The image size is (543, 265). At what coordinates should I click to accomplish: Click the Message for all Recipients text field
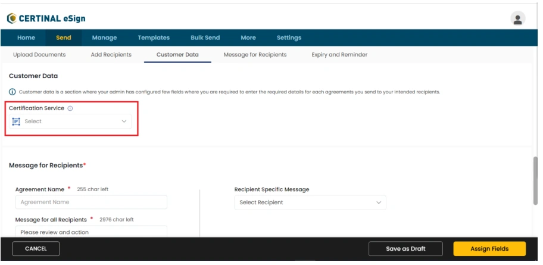(92, 232)
